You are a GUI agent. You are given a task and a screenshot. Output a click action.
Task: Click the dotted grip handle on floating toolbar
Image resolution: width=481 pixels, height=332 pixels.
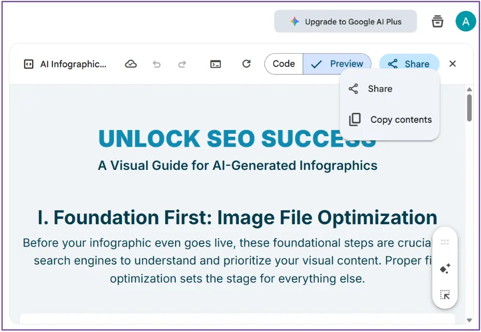[445, 242]
